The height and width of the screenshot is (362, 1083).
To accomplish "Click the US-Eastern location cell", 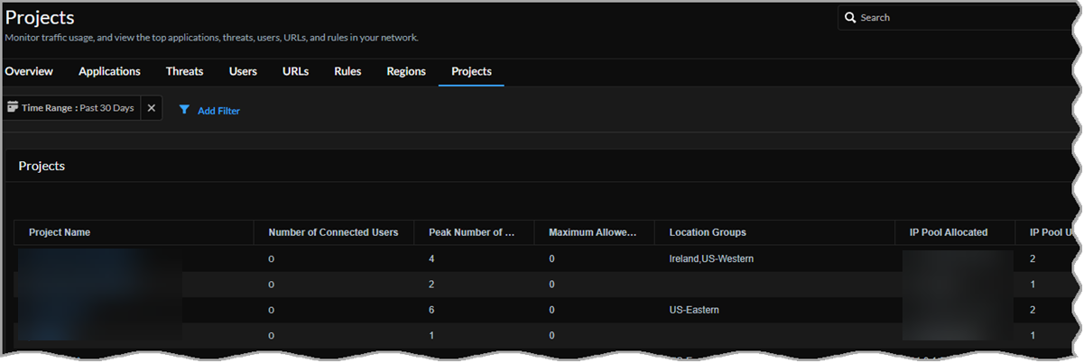I will 694,310.
